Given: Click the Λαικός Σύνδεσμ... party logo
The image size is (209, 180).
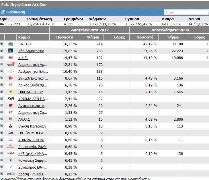Looking at the screenshot, I should [x=11, y=85].
